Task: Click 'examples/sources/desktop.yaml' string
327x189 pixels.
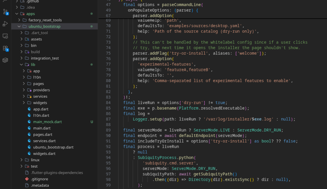Action: click(204, 26)
